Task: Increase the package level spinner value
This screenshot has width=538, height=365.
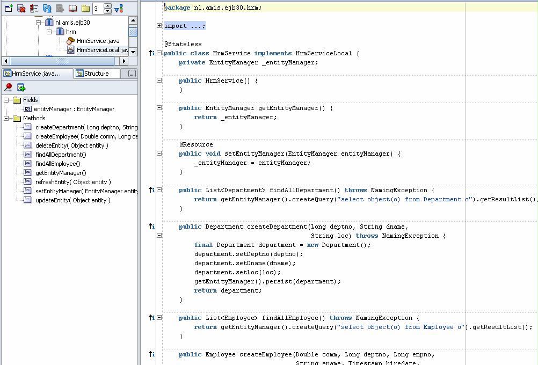Action: tap(107, 5)
